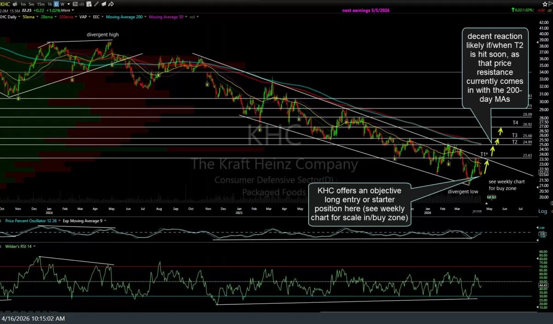Click the next earnings 5/5/2026 label
Screen dimensions: 553x324
pyautogui.click(x=366, y=10)
